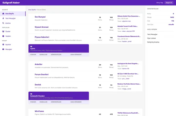Viewport: 176px width, 116px height.
Task: Open the Sov Dunyasi forum
Action: 40,17
